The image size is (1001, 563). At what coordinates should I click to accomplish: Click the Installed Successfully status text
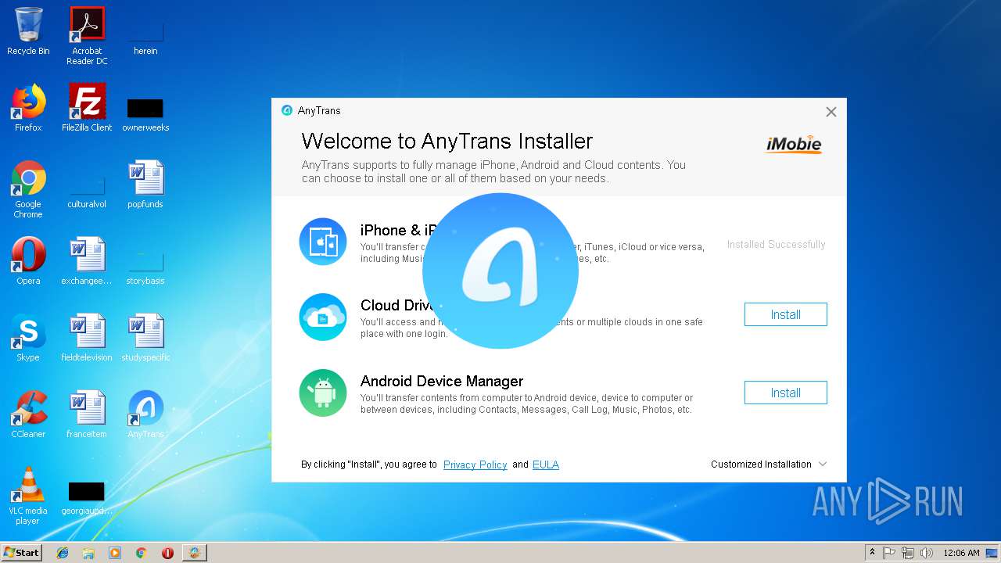tap(776, 244)
